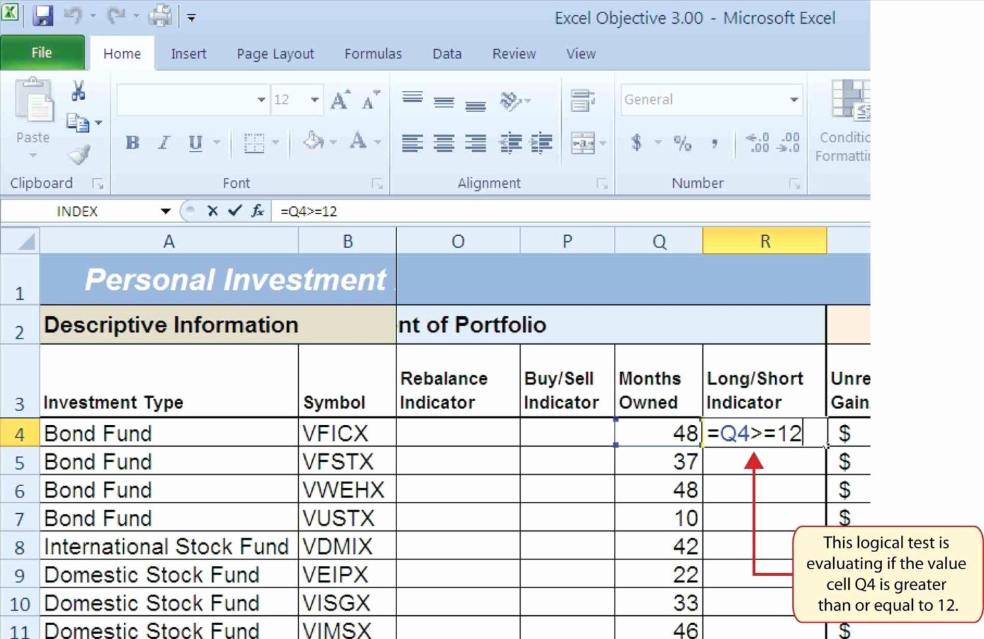The height and width of the screenshot is (639, 984).
Task: Open Insert Function using the fx icon
Action: click(257, 211)
